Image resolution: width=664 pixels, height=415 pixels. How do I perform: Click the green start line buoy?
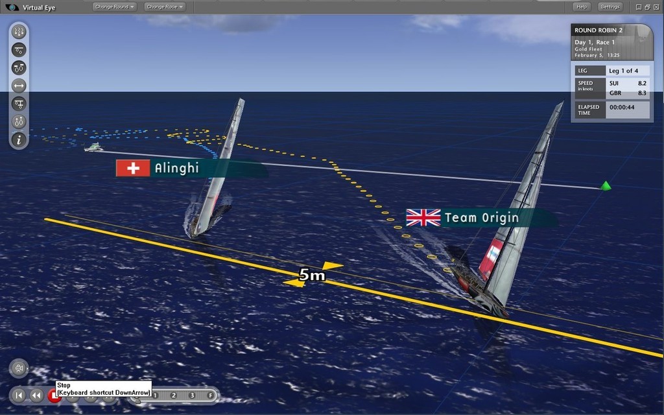(606, 185)
